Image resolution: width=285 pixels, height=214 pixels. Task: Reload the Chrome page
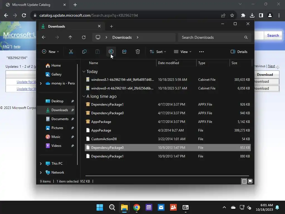click(24, 16)
